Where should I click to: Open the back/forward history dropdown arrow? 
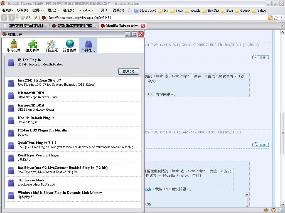[x=17, y=18]
